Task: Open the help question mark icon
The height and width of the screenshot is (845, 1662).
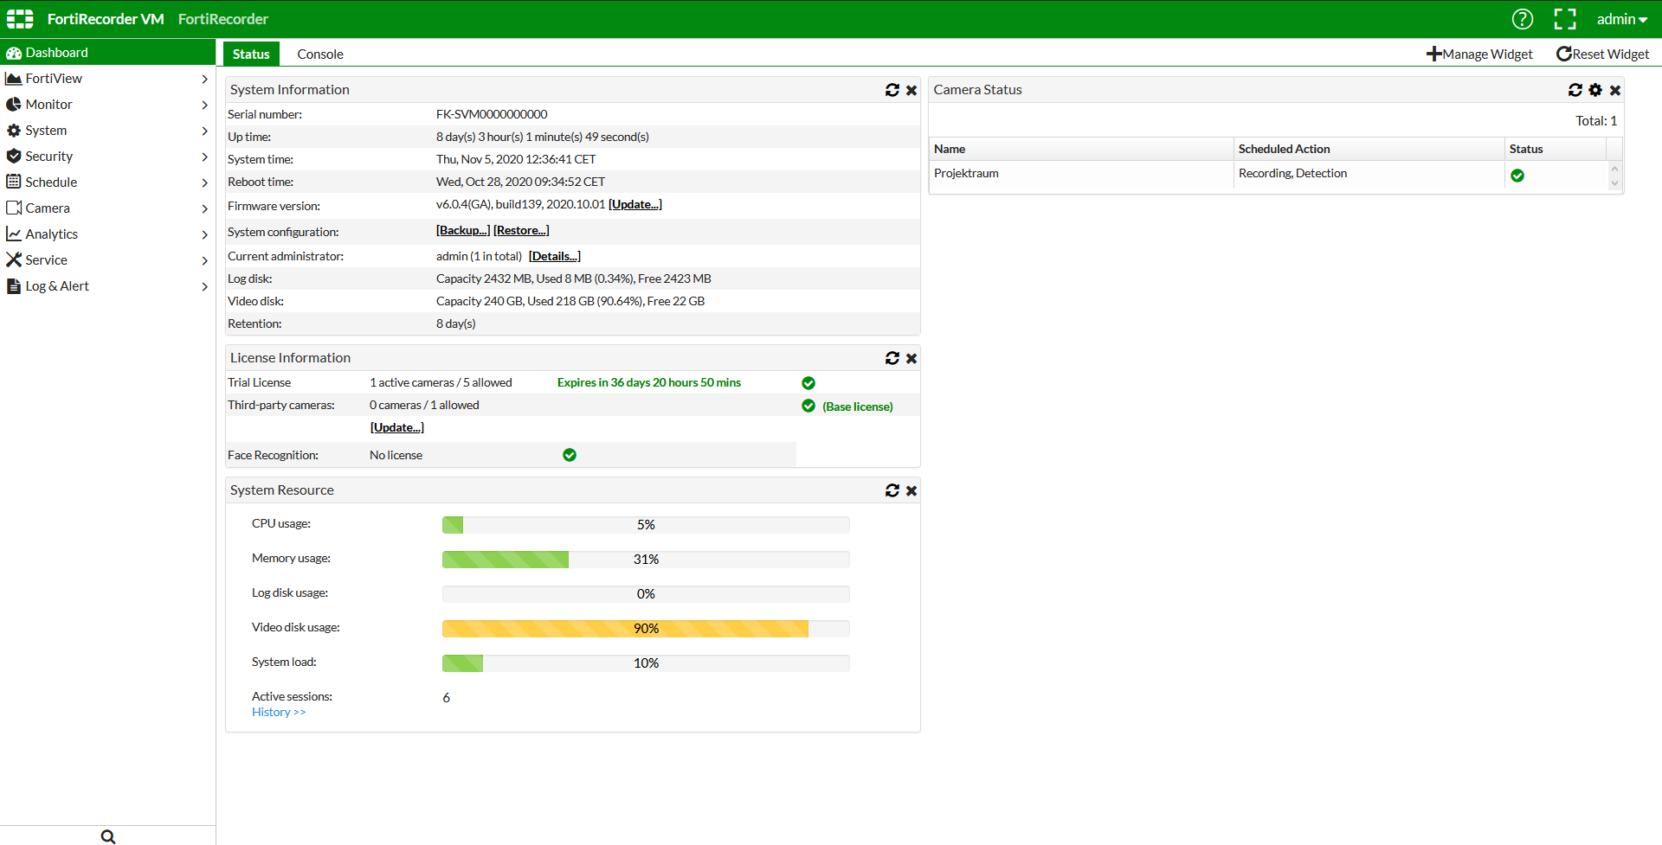Action: tap(1522, 19)
